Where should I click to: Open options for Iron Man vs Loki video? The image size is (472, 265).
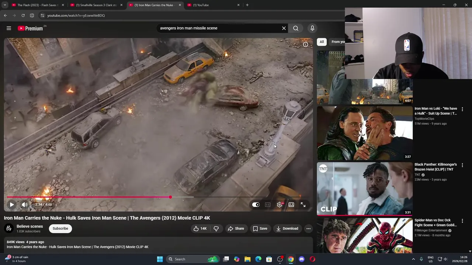[462, 109]
